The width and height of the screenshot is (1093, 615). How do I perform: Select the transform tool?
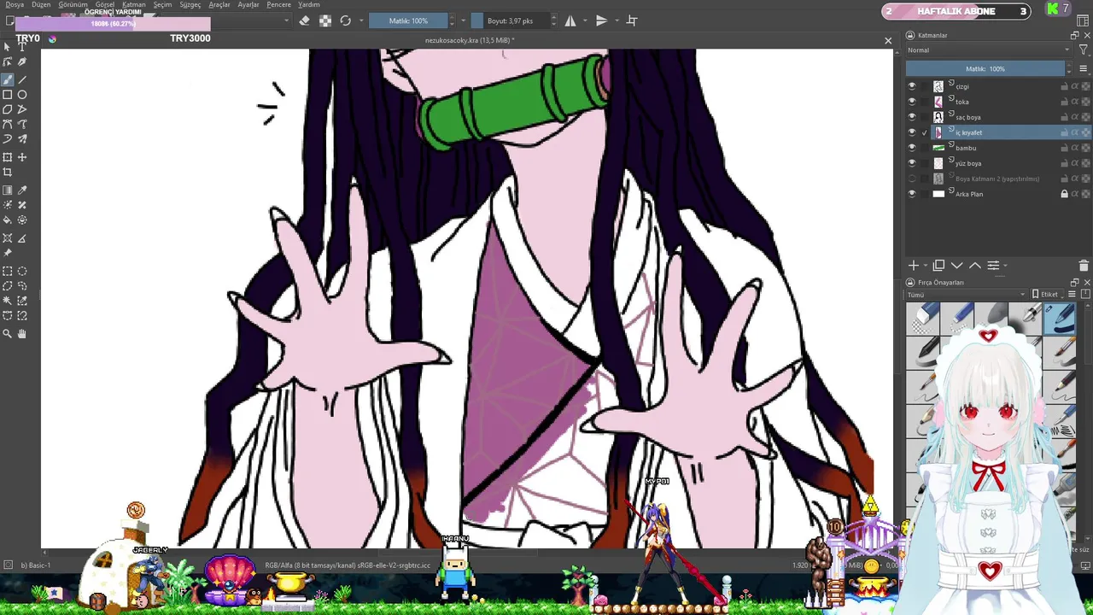pos(8,157)
